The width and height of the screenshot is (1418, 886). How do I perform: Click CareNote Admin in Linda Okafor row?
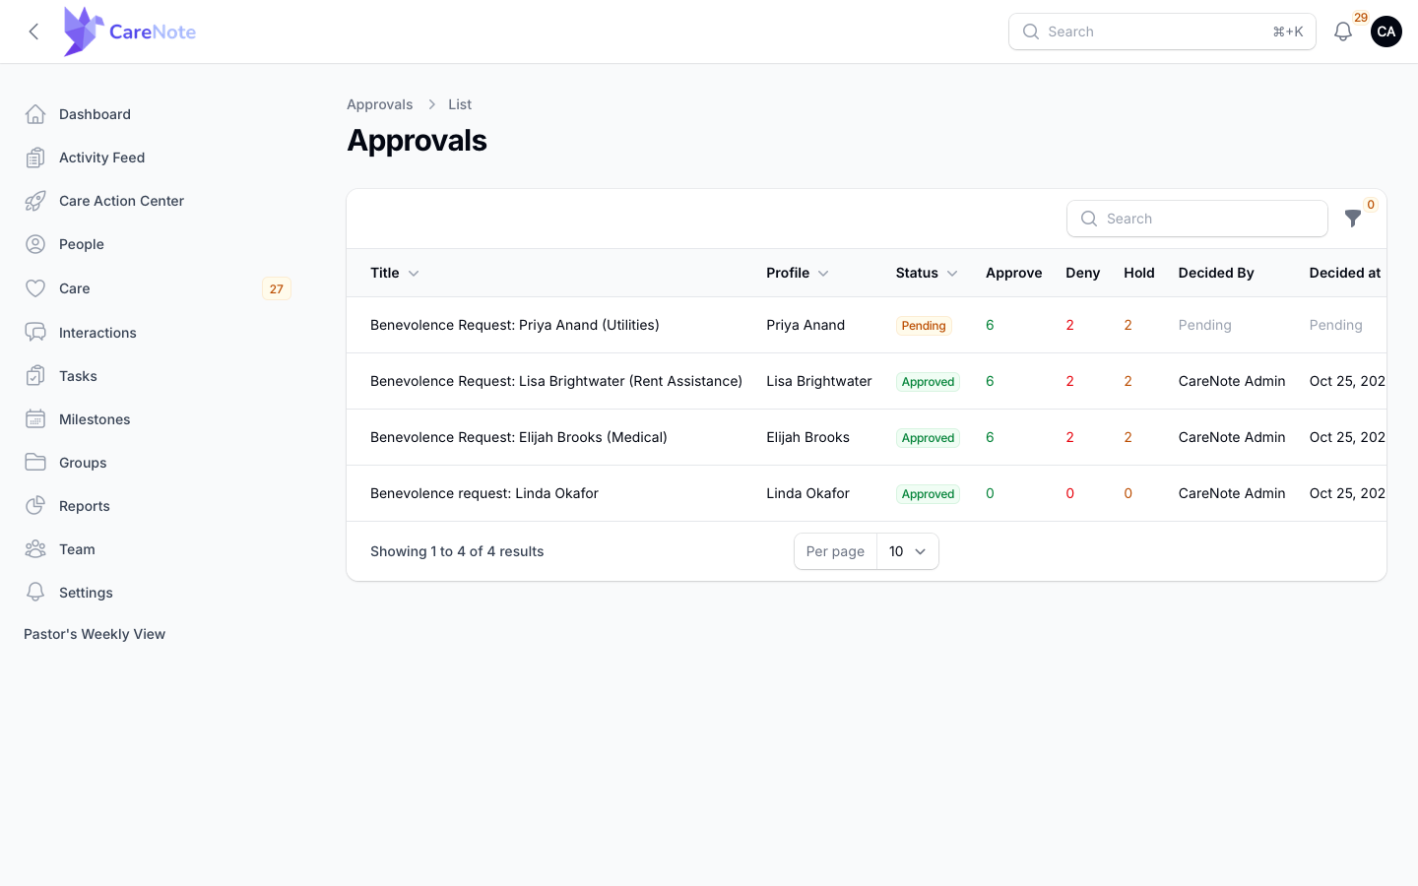click(x=1232, y=493)
